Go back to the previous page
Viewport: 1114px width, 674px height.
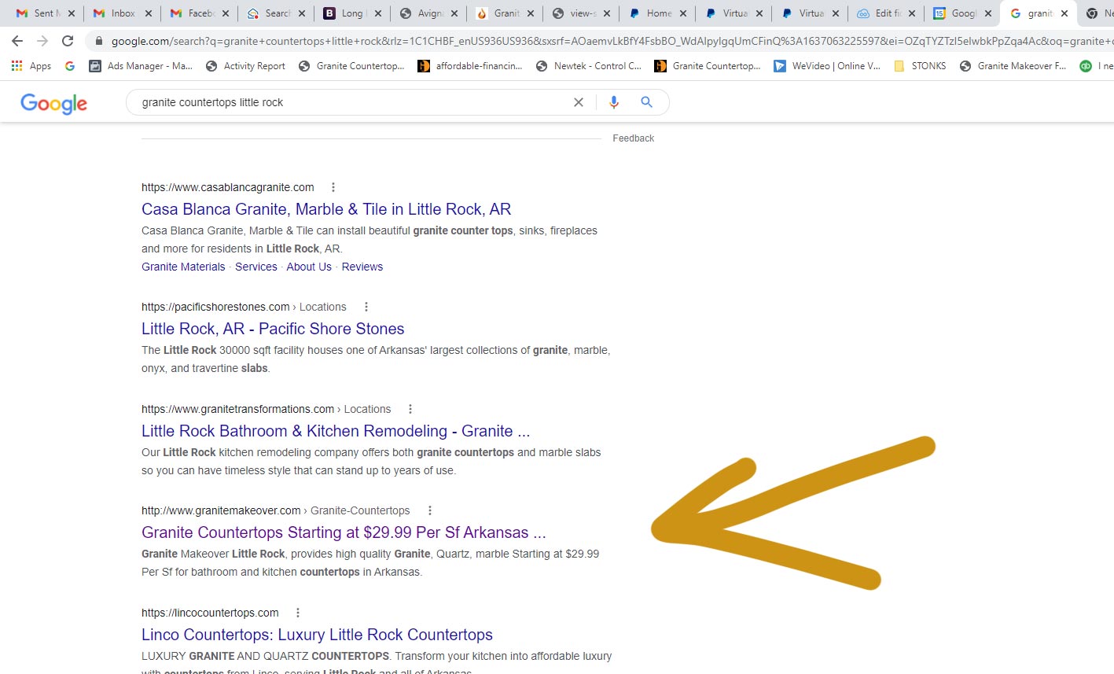[x=17, y=41]
